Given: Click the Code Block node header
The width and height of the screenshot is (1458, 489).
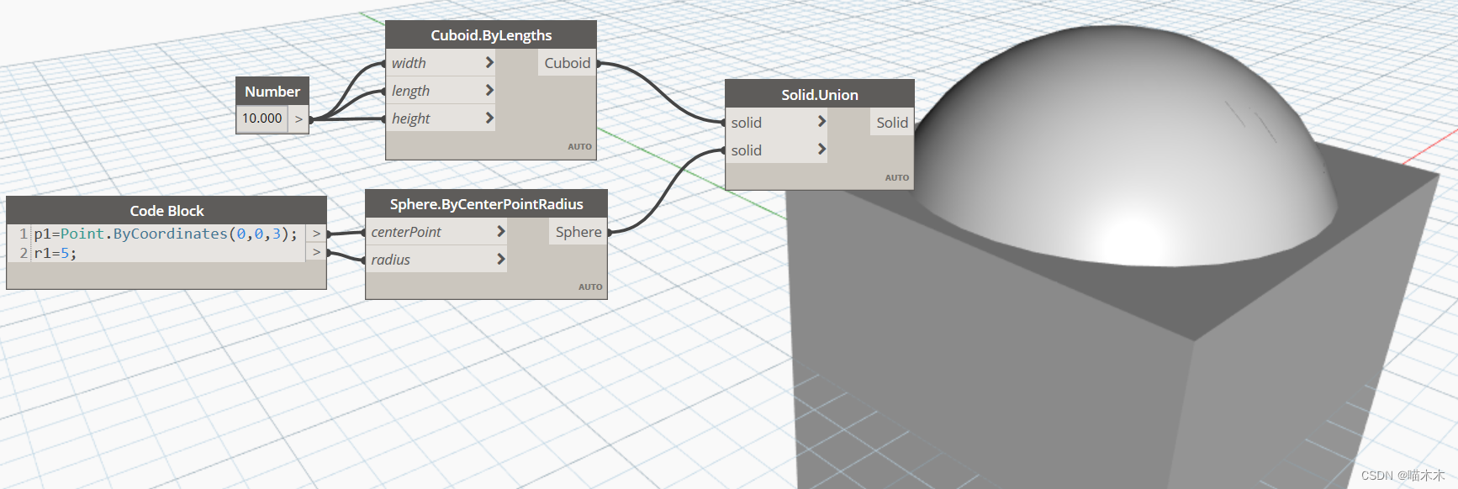Looking at the screenshot, I should [x=166, y=211].
